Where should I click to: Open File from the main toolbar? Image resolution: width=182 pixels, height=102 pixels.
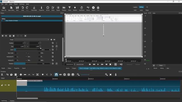(4, 8)
